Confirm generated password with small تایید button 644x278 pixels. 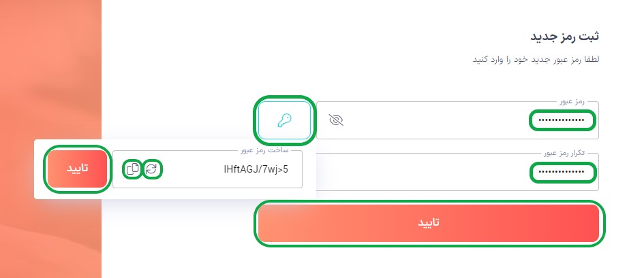coord(78,169)
